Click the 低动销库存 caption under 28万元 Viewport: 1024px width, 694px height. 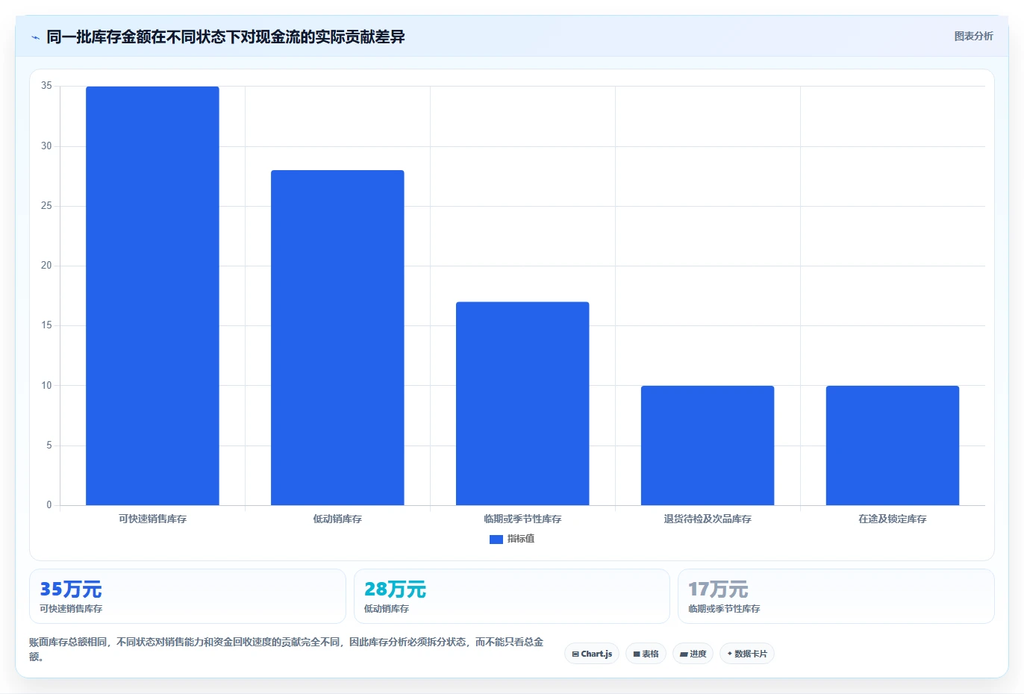(x=387, y=609)
